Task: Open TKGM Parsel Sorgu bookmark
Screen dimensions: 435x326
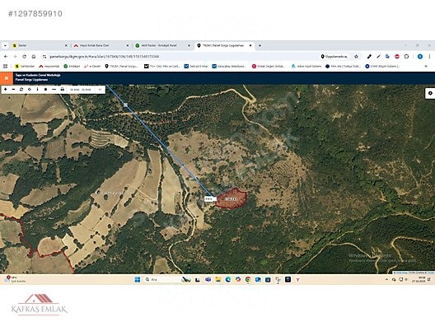Action: (121, 66)
